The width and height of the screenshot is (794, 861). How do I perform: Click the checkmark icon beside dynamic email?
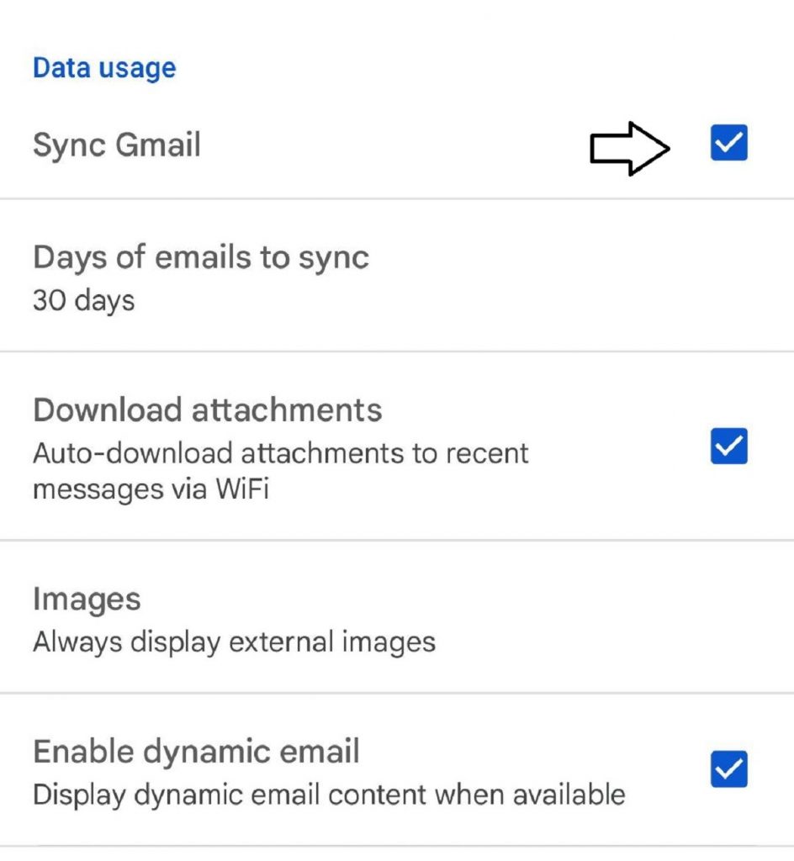tap(728, 769)
